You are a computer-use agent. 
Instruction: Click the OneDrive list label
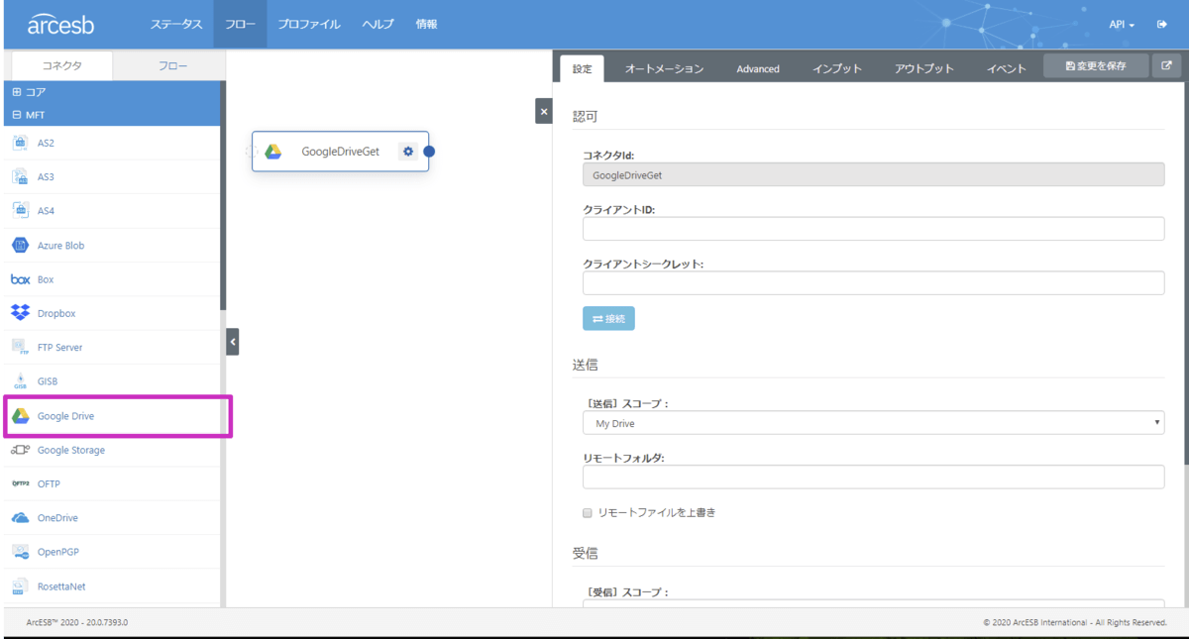pos(57,518)
